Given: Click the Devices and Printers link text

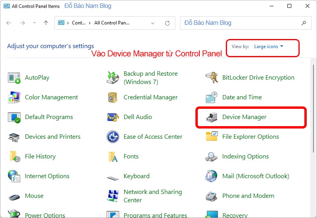Looking at the screenshot, I should [53, 137].
